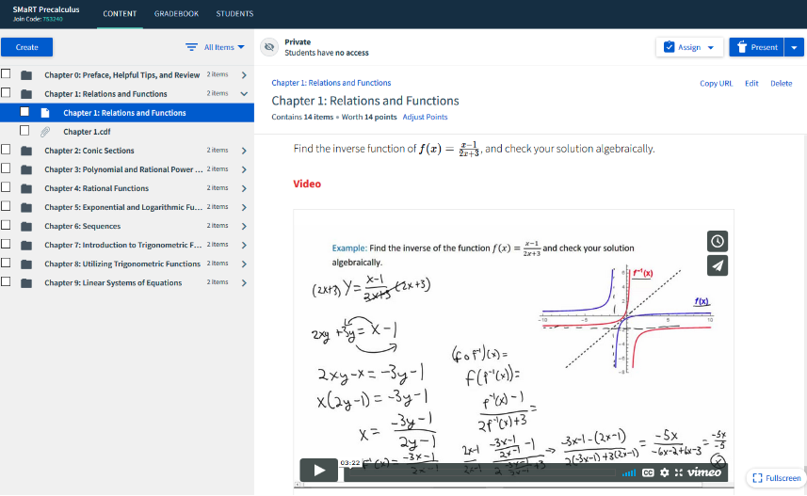Toggle closed captions on the video
Viewport: 807px width, 496px height.
[648, 472]
